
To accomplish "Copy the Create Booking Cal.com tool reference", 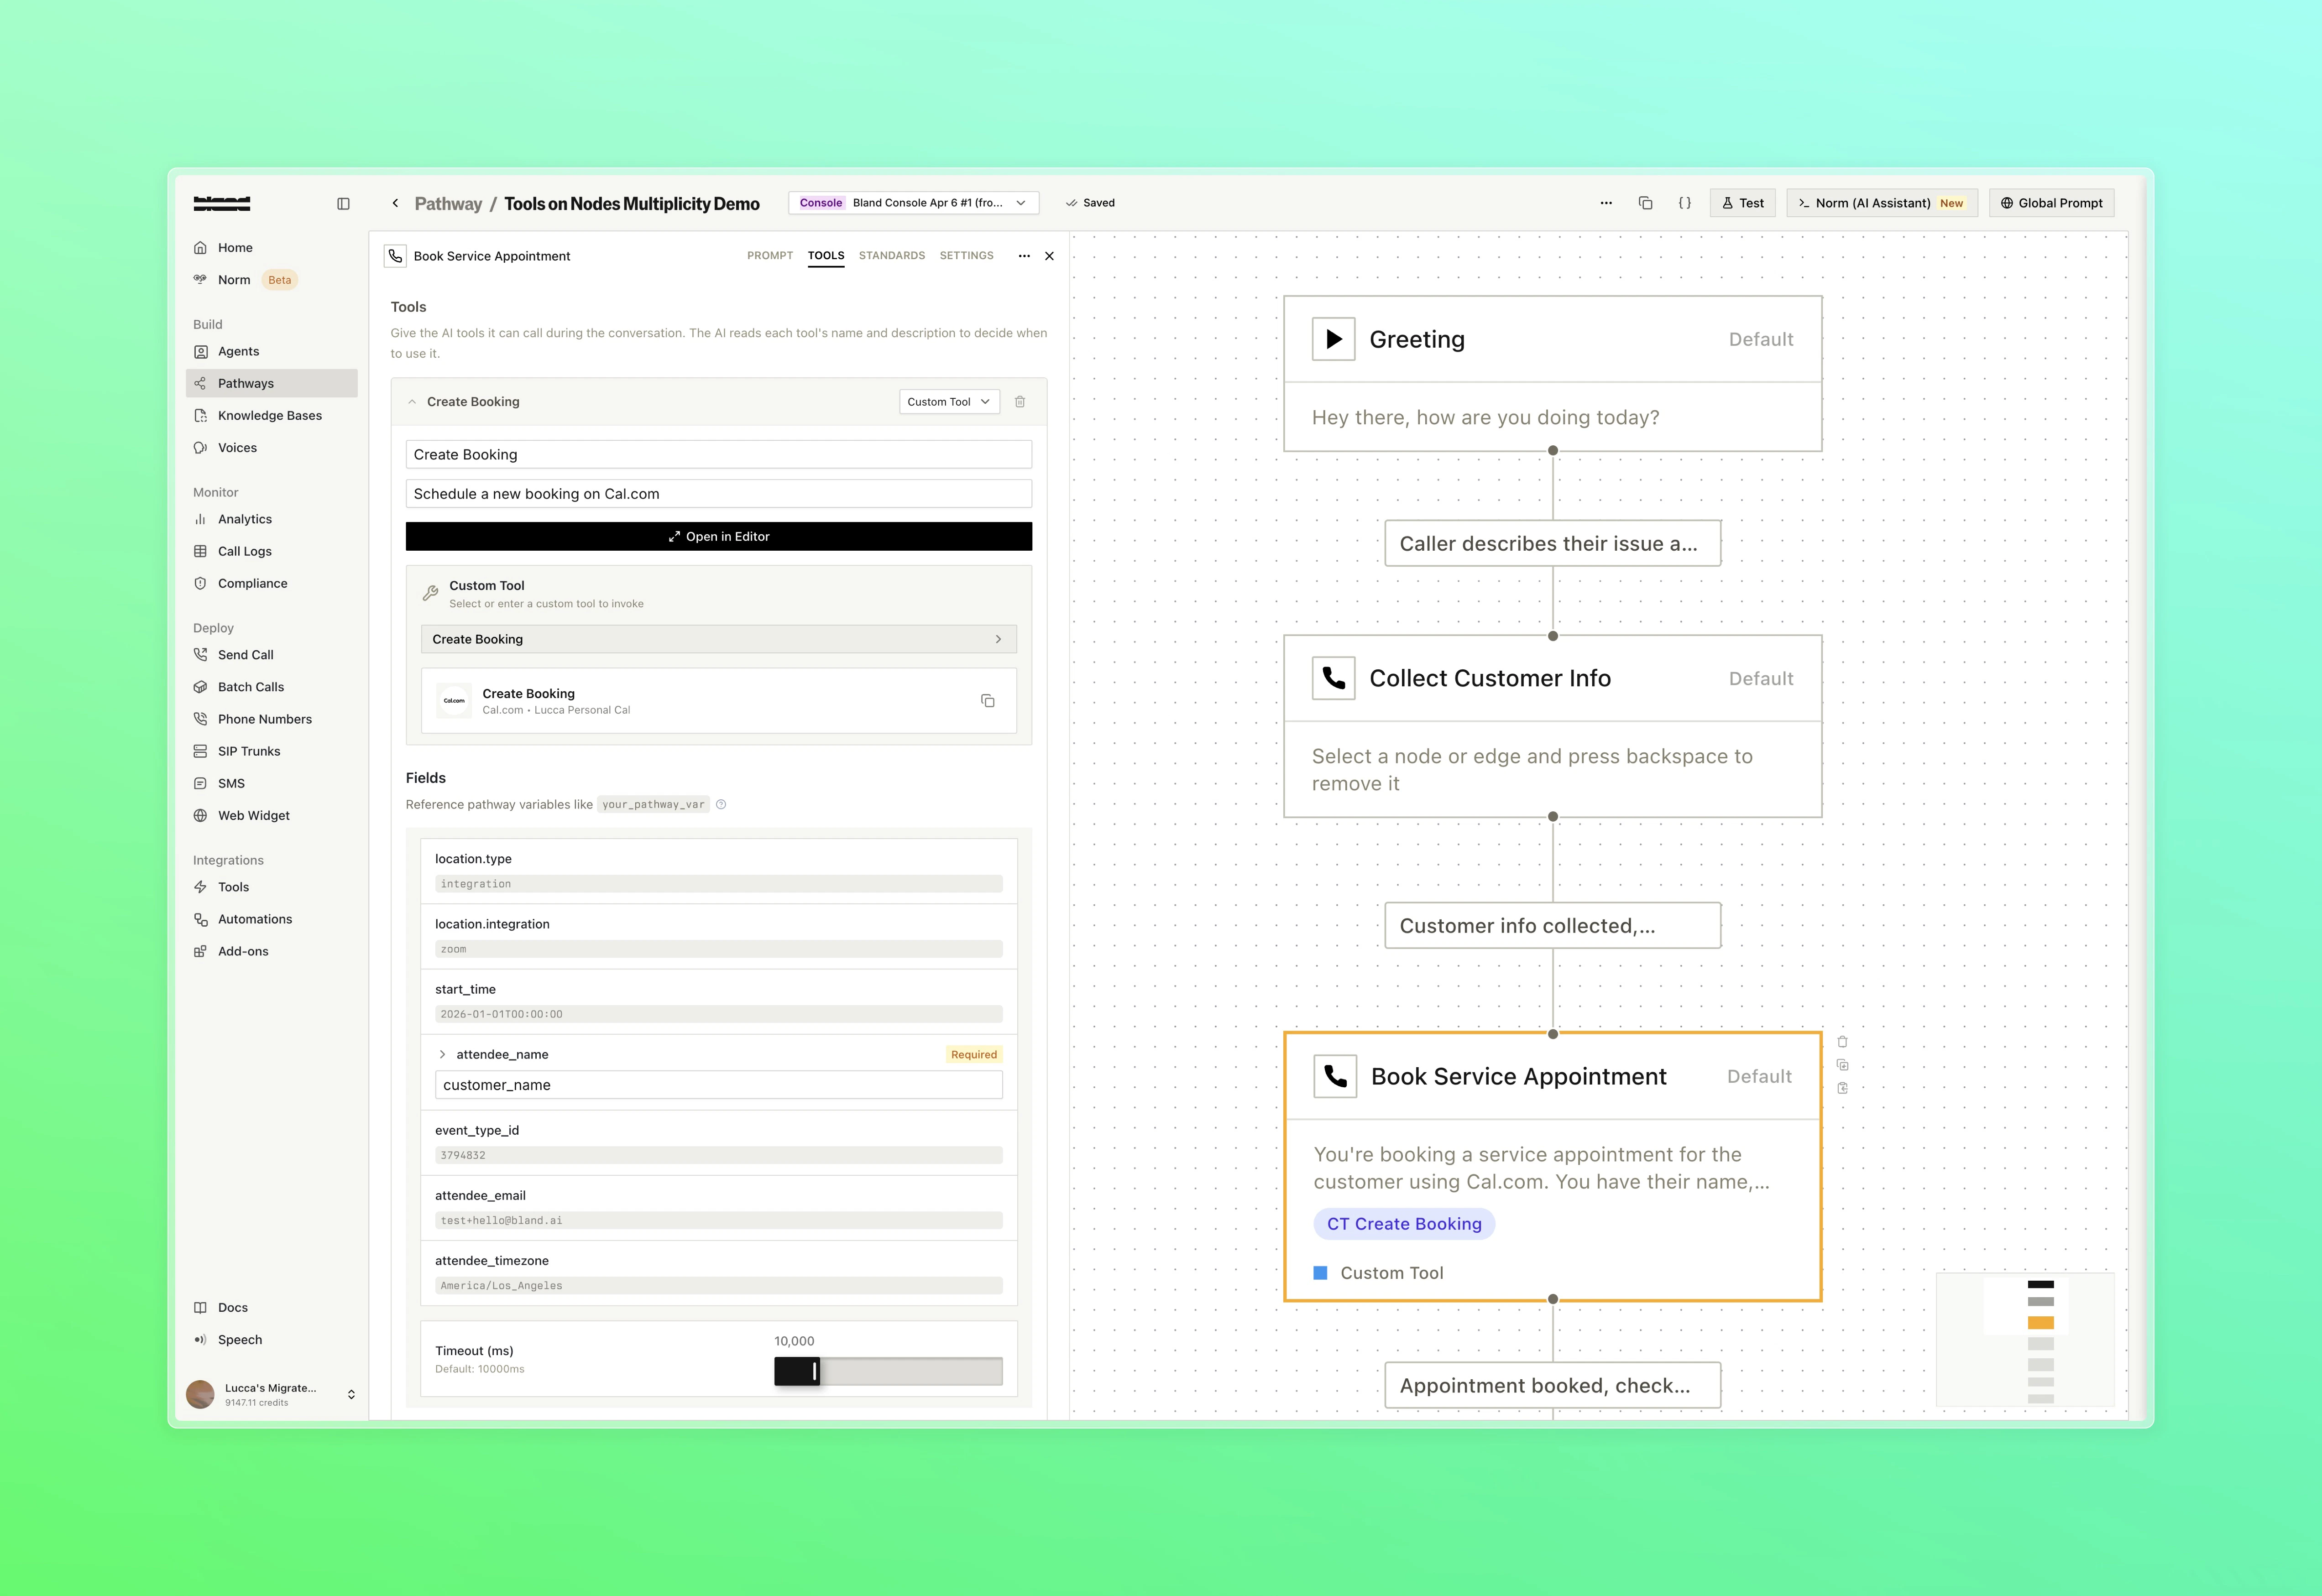I will pyautogui.click(x=988, y=700).
